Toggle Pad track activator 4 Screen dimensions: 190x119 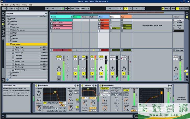click(124, 73)
